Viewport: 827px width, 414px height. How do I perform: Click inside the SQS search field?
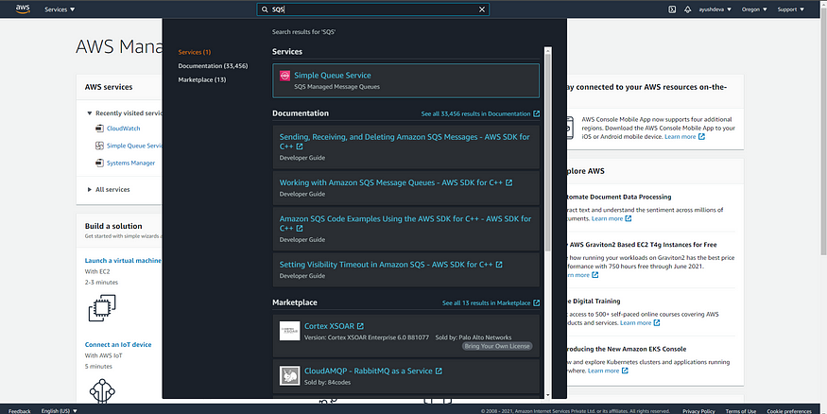[373, 9]
